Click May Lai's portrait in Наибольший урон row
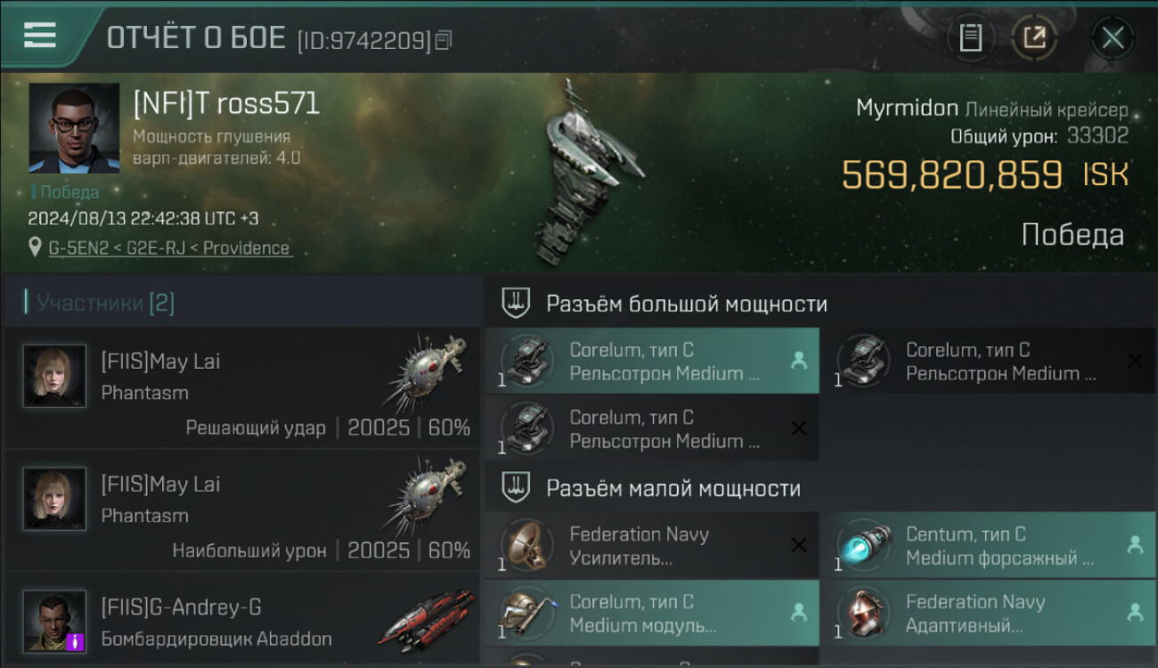 (x=54, y=499)
